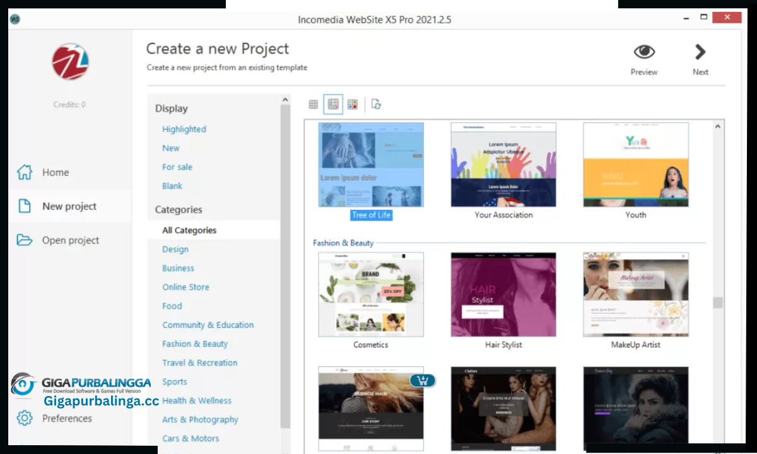757x454 pixels.
Task: Select the Business category
Action: click(179, 268)
